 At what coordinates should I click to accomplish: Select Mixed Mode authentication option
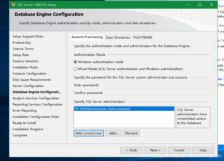click(x=128, y=69)
